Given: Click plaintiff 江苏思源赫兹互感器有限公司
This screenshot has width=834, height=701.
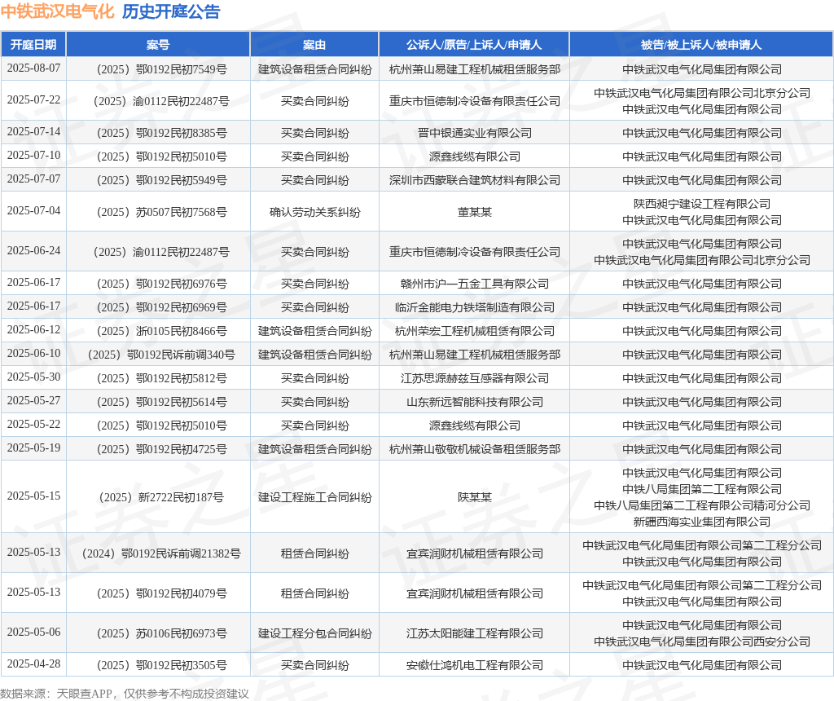Looking at the screenshot, I should pos(475,378).
